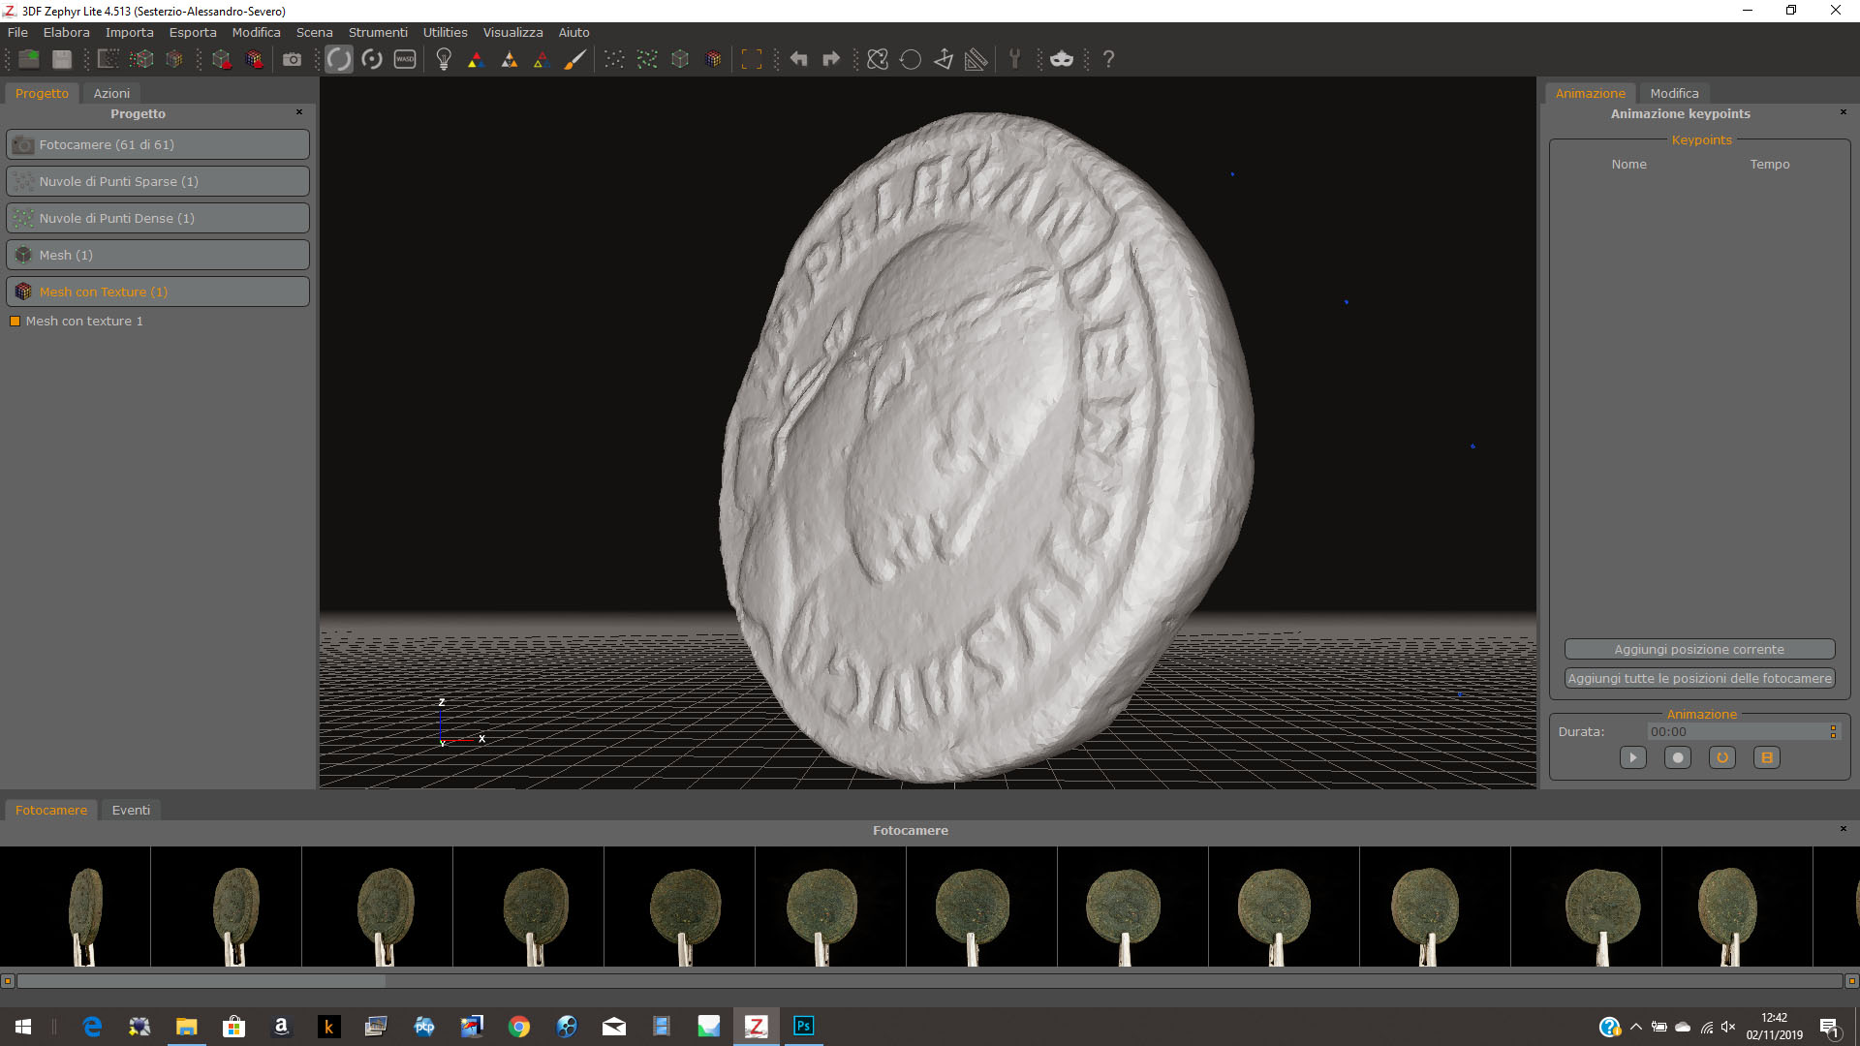
Task: Select the paintbrush tool icon
Action: (574, 59)
